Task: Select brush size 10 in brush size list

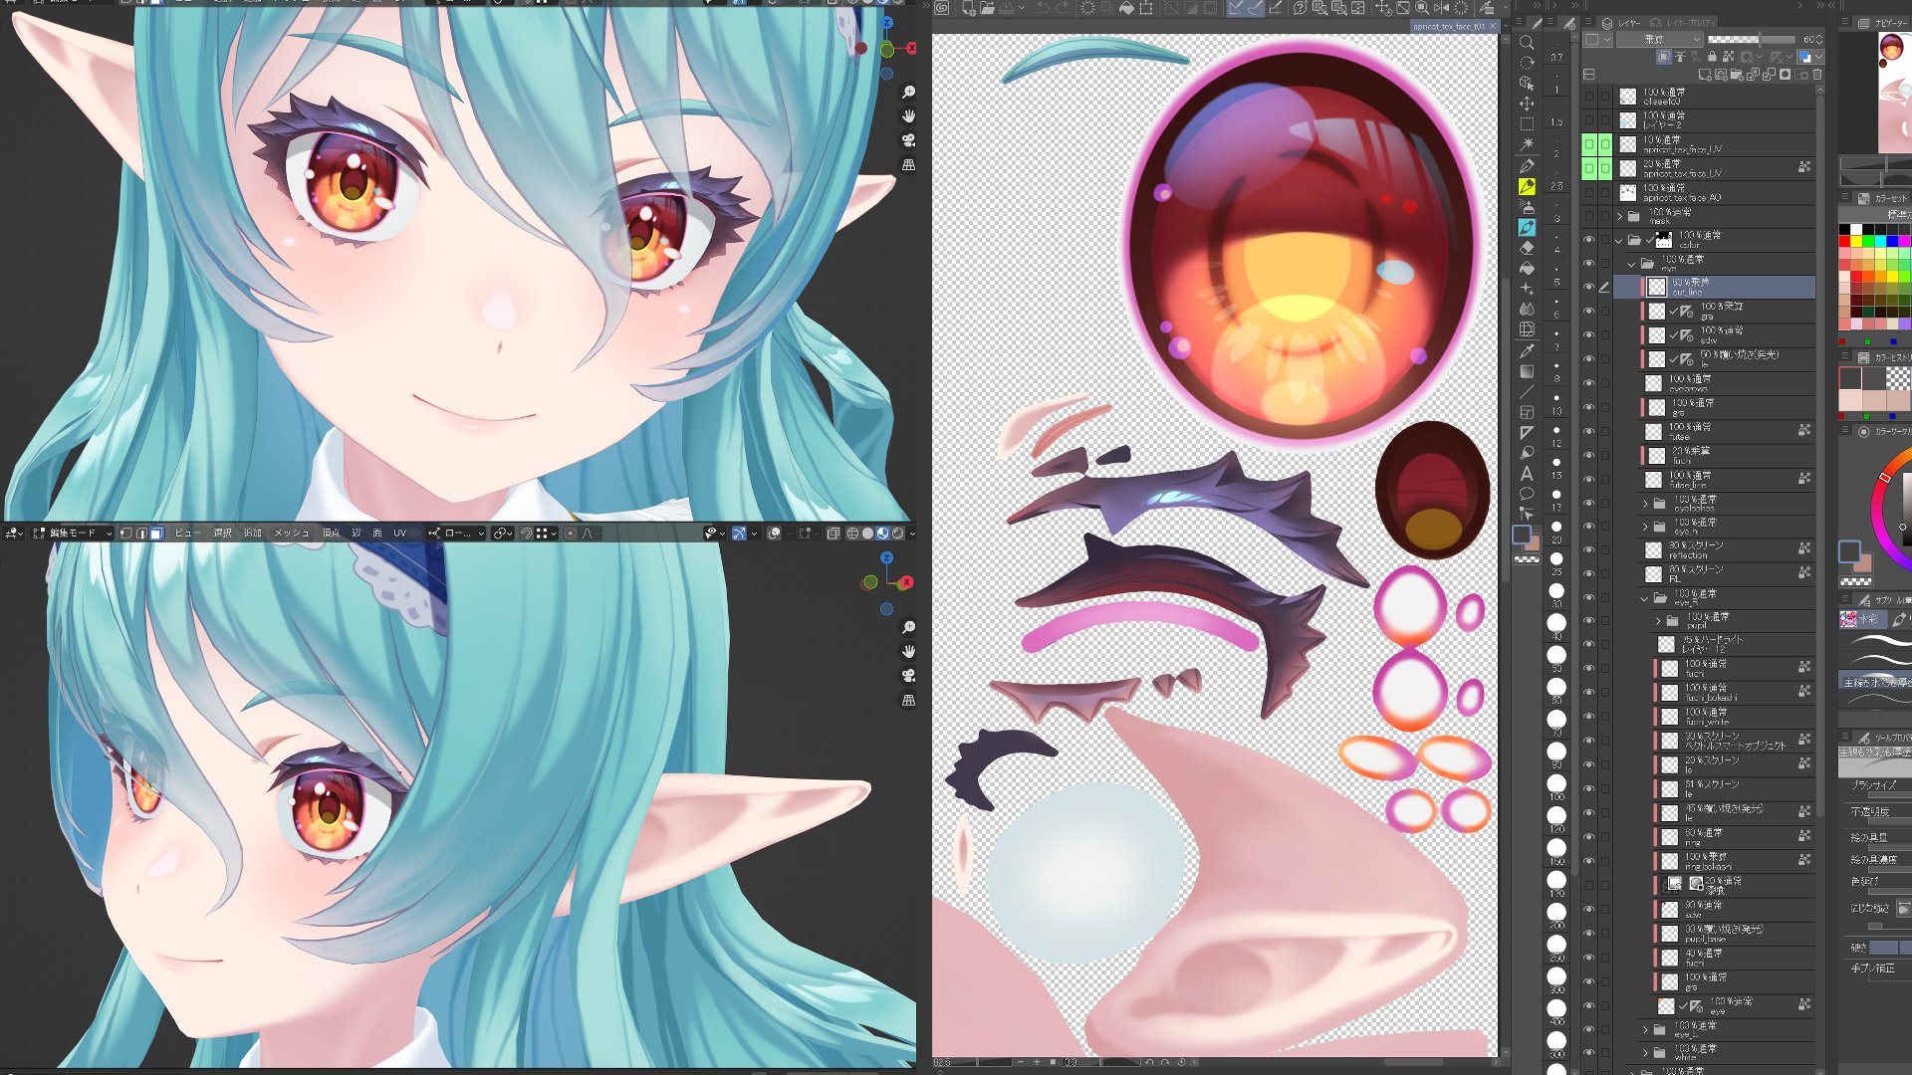Action: 1556,404
